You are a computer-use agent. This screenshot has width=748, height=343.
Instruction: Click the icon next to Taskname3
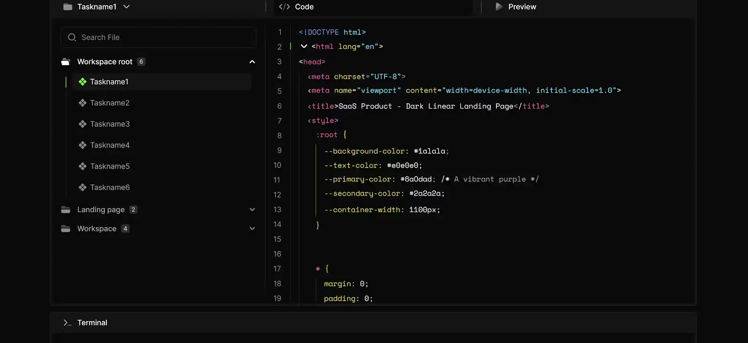point(83,124)
